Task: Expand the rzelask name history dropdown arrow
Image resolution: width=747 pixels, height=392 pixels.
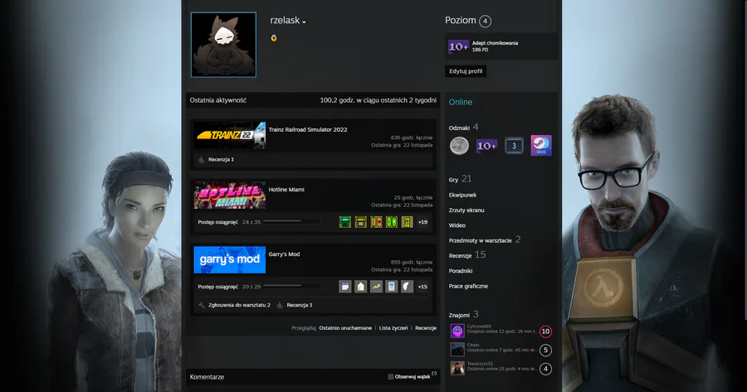Action: [304, 22]
